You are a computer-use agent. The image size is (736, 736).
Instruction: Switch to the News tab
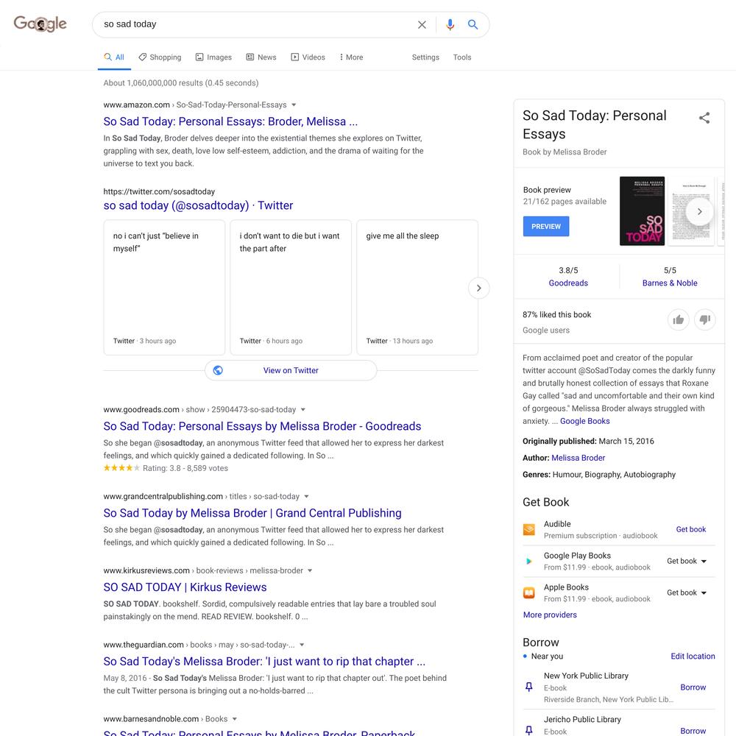pyautogui.click(x=261, y=57)
